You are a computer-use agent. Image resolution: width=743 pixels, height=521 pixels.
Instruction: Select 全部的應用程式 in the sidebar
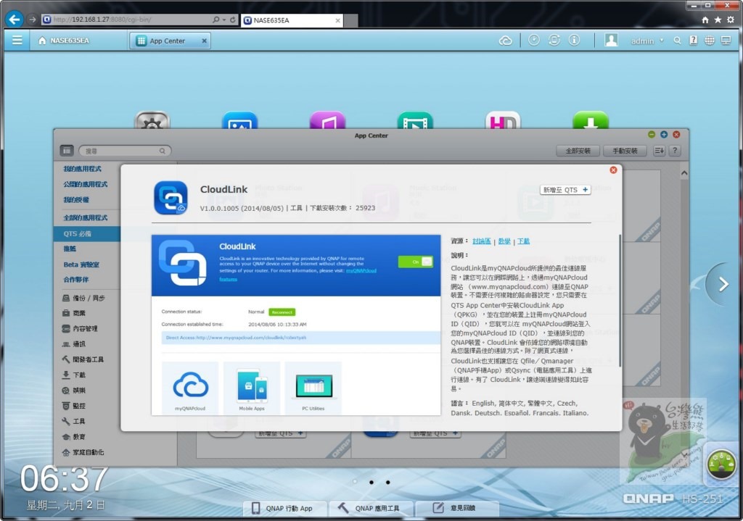click(x=86, y=217)
